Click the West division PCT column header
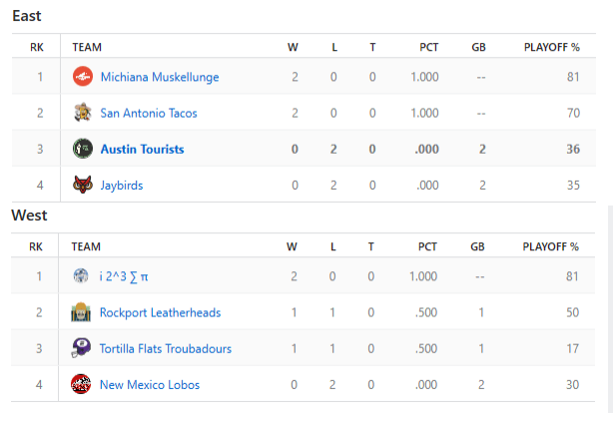This screenshot has width=616, height=426. coord(427,246)
